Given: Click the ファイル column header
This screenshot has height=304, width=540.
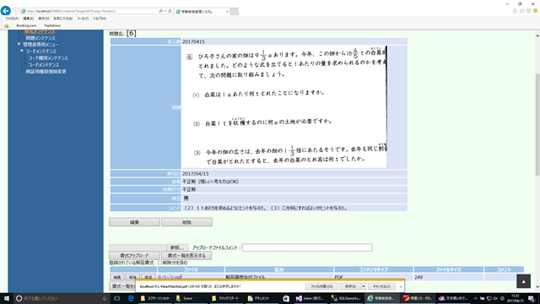Looking at the screenshot, I should (191, 269).
